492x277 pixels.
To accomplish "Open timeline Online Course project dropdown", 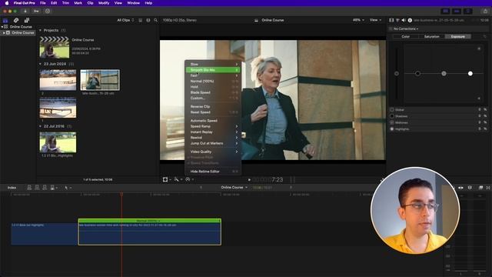I will coord(234,187).
